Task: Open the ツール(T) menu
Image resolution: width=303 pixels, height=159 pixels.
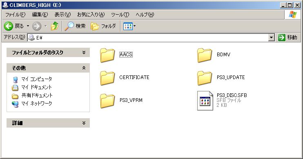Action: [x=120, y=15]
